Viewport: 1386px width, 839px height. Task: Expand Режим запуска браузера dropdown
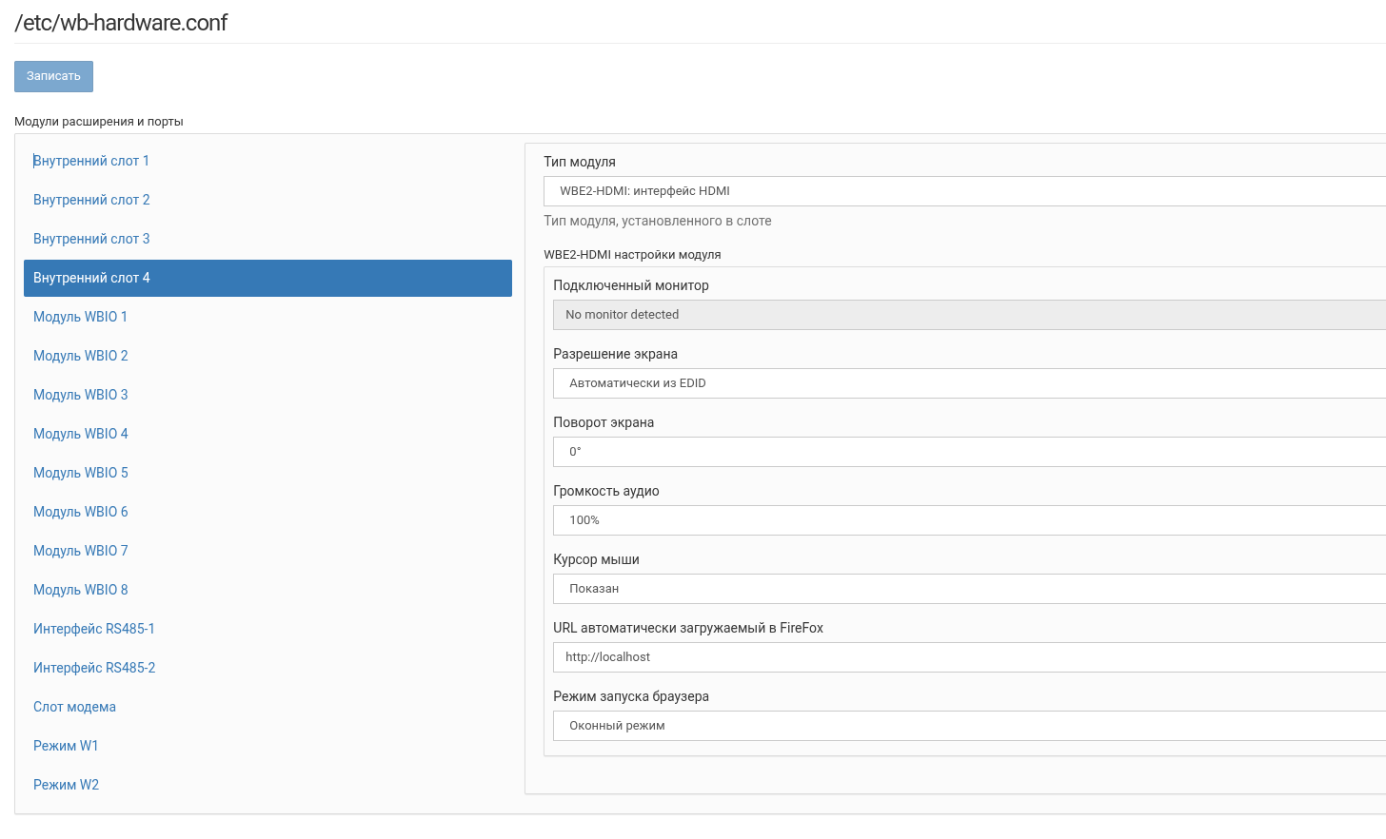[968, 726]
